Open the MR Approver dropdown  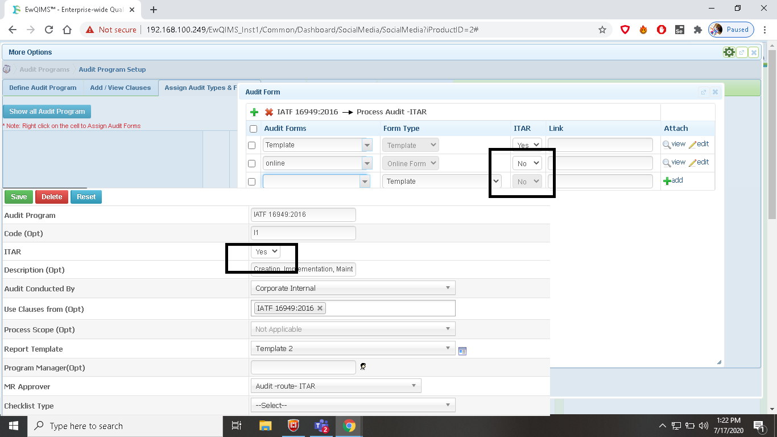point(336,386)
